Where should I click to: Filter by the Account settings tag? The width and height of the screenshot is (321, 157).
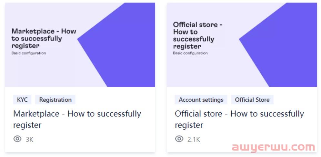pyautogui.click(x=201, y=100)
